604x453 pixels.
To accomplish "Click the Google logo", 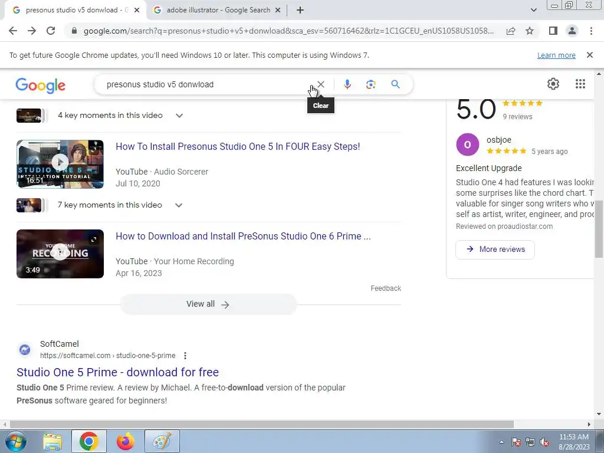I will [x=41, y=86].
